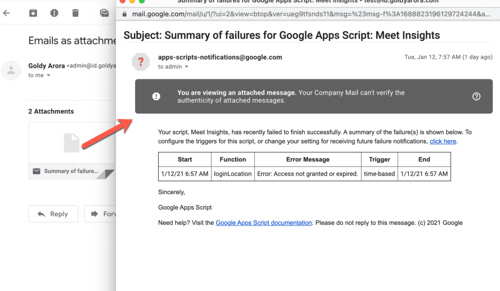500x291 pixels.
Task: Open the Summary of failure attachment thumbnail
Action: [x=71, y=151]
